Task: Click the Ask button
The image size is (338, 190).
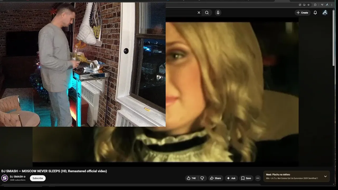Action: (231, 178)
